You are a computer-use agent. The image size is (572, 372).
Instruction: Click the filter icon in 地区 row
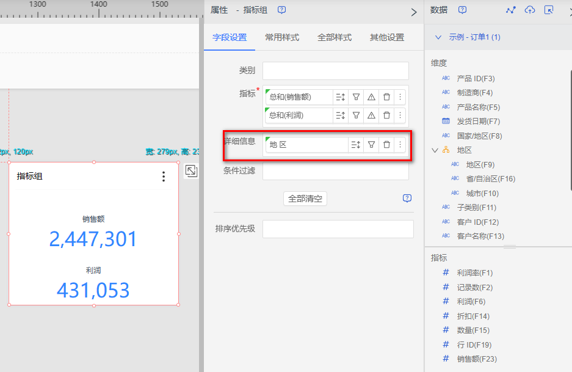click(x=371, y=145)
